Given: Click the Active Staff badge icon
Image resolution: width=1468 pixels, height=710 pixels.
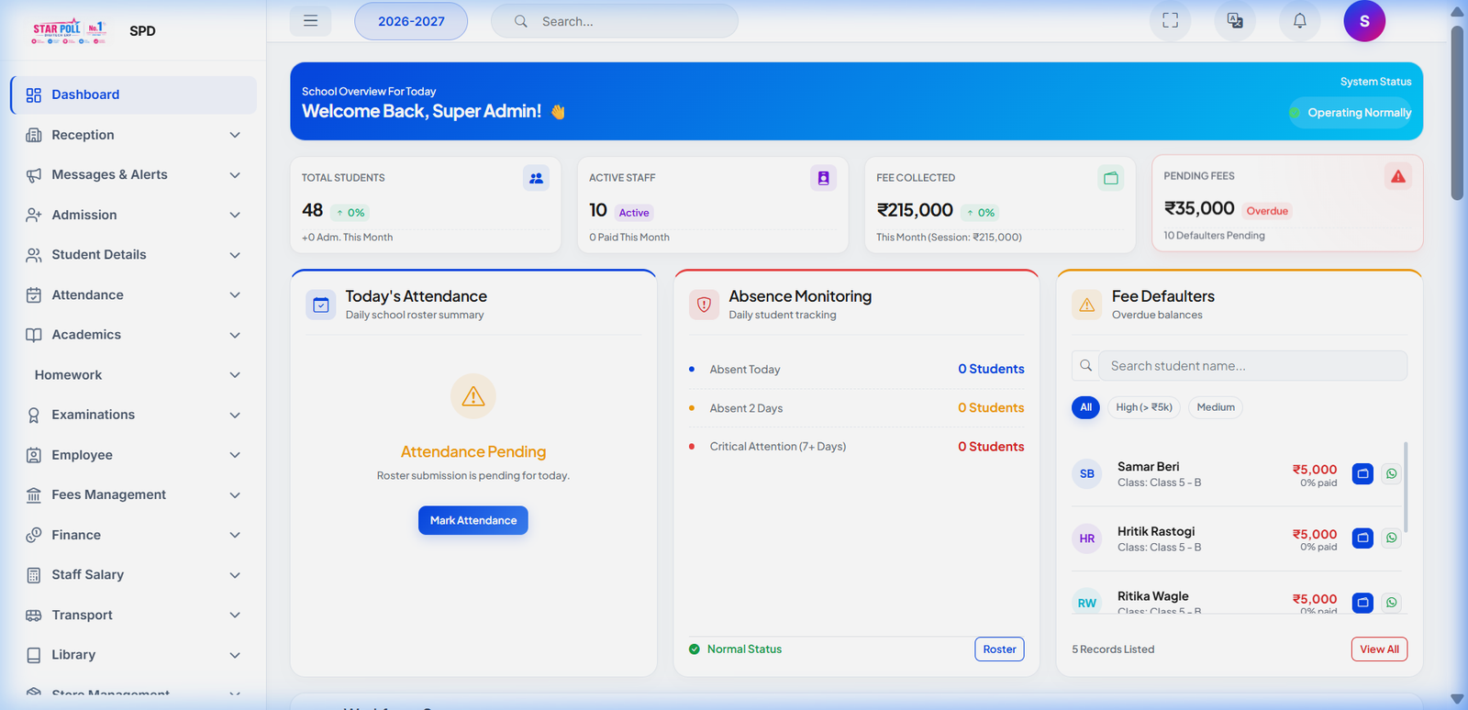Looking at the screenshot, I should (823, 178).
